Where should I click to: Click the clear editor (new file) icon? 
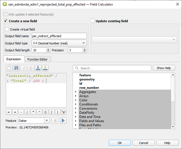coord(9,68)
